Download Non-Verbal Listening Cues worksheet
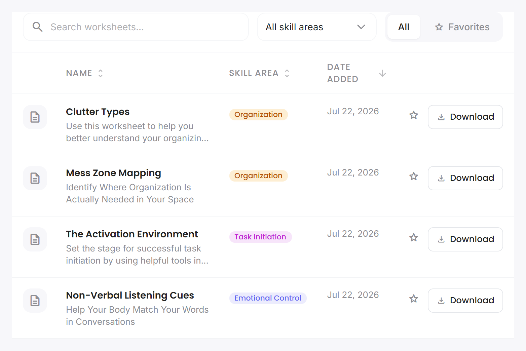Viewport: 526px width, 351px height. pos(465,301)
